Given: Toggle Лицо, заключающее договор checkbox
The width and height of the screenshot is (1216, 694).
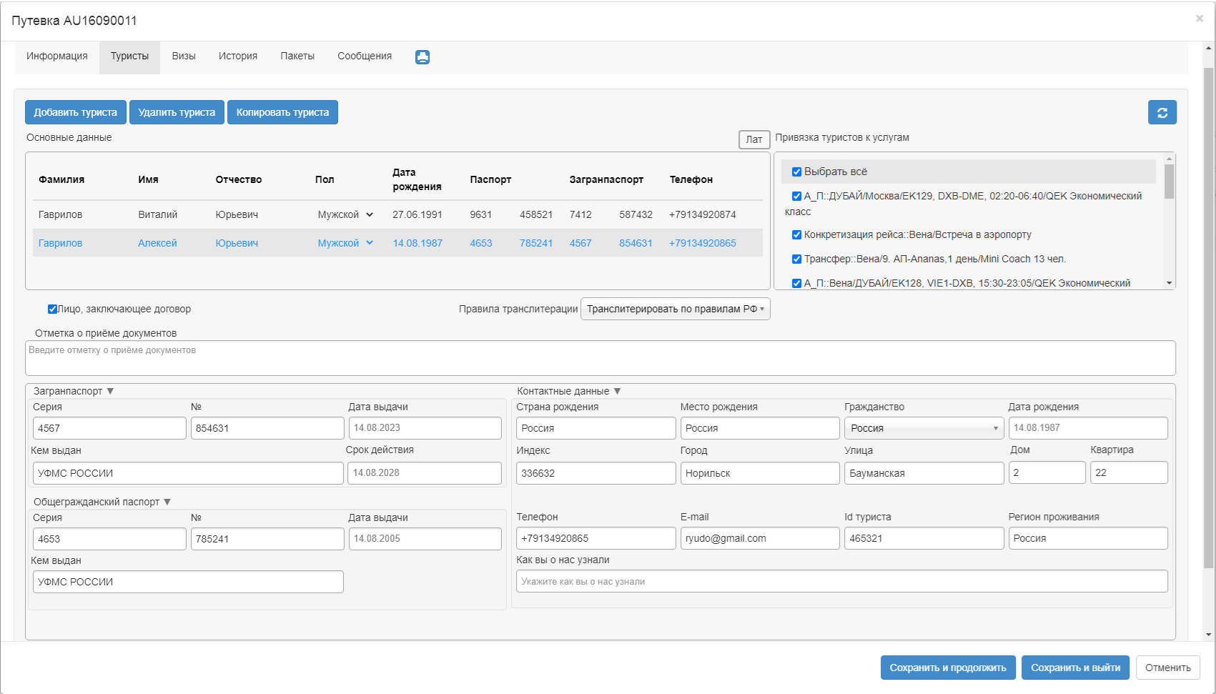Looking at the screenshot, I should coord(52,309).
